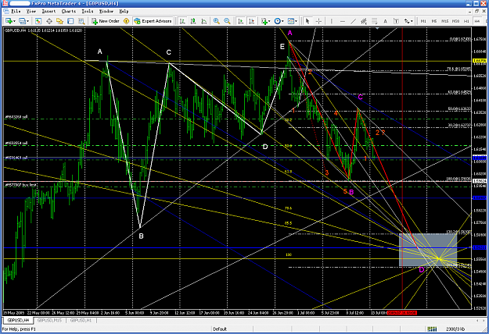Open the Insert menu
Screen dimensions: 489x334
[x=49, y=11]
